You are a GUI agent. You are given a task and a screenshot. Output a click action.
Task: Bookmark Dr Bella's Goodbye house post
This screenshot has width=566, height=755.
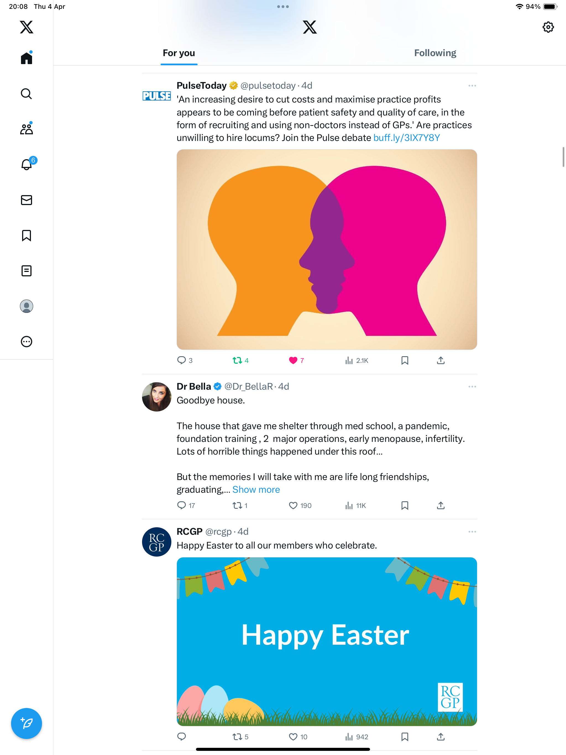405,505
